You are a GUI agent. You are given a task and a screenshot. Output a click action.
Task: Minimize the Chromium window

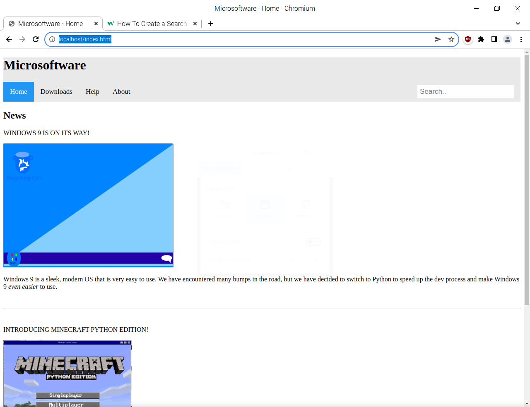pyautogui.click(x=476, y=8)
